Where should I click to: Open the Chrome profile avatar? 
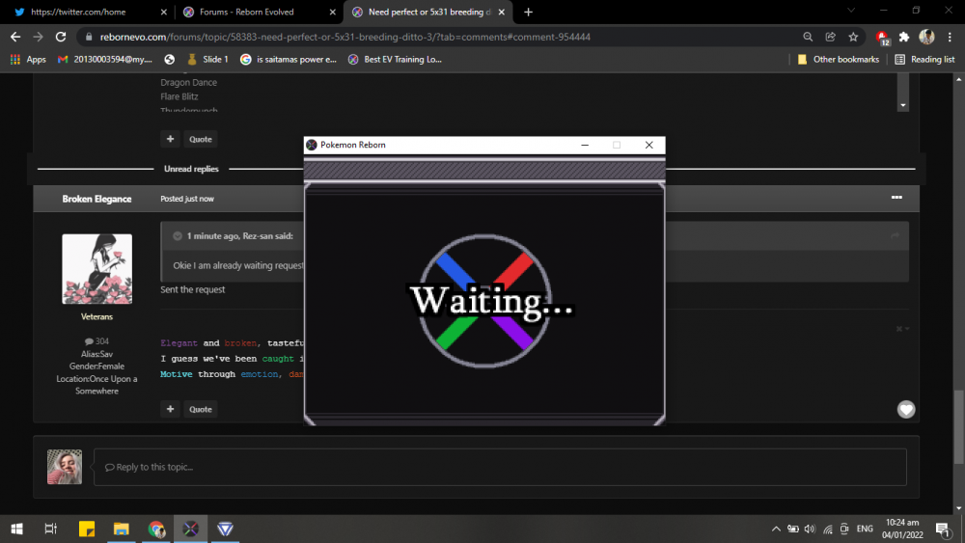[926, 37]
